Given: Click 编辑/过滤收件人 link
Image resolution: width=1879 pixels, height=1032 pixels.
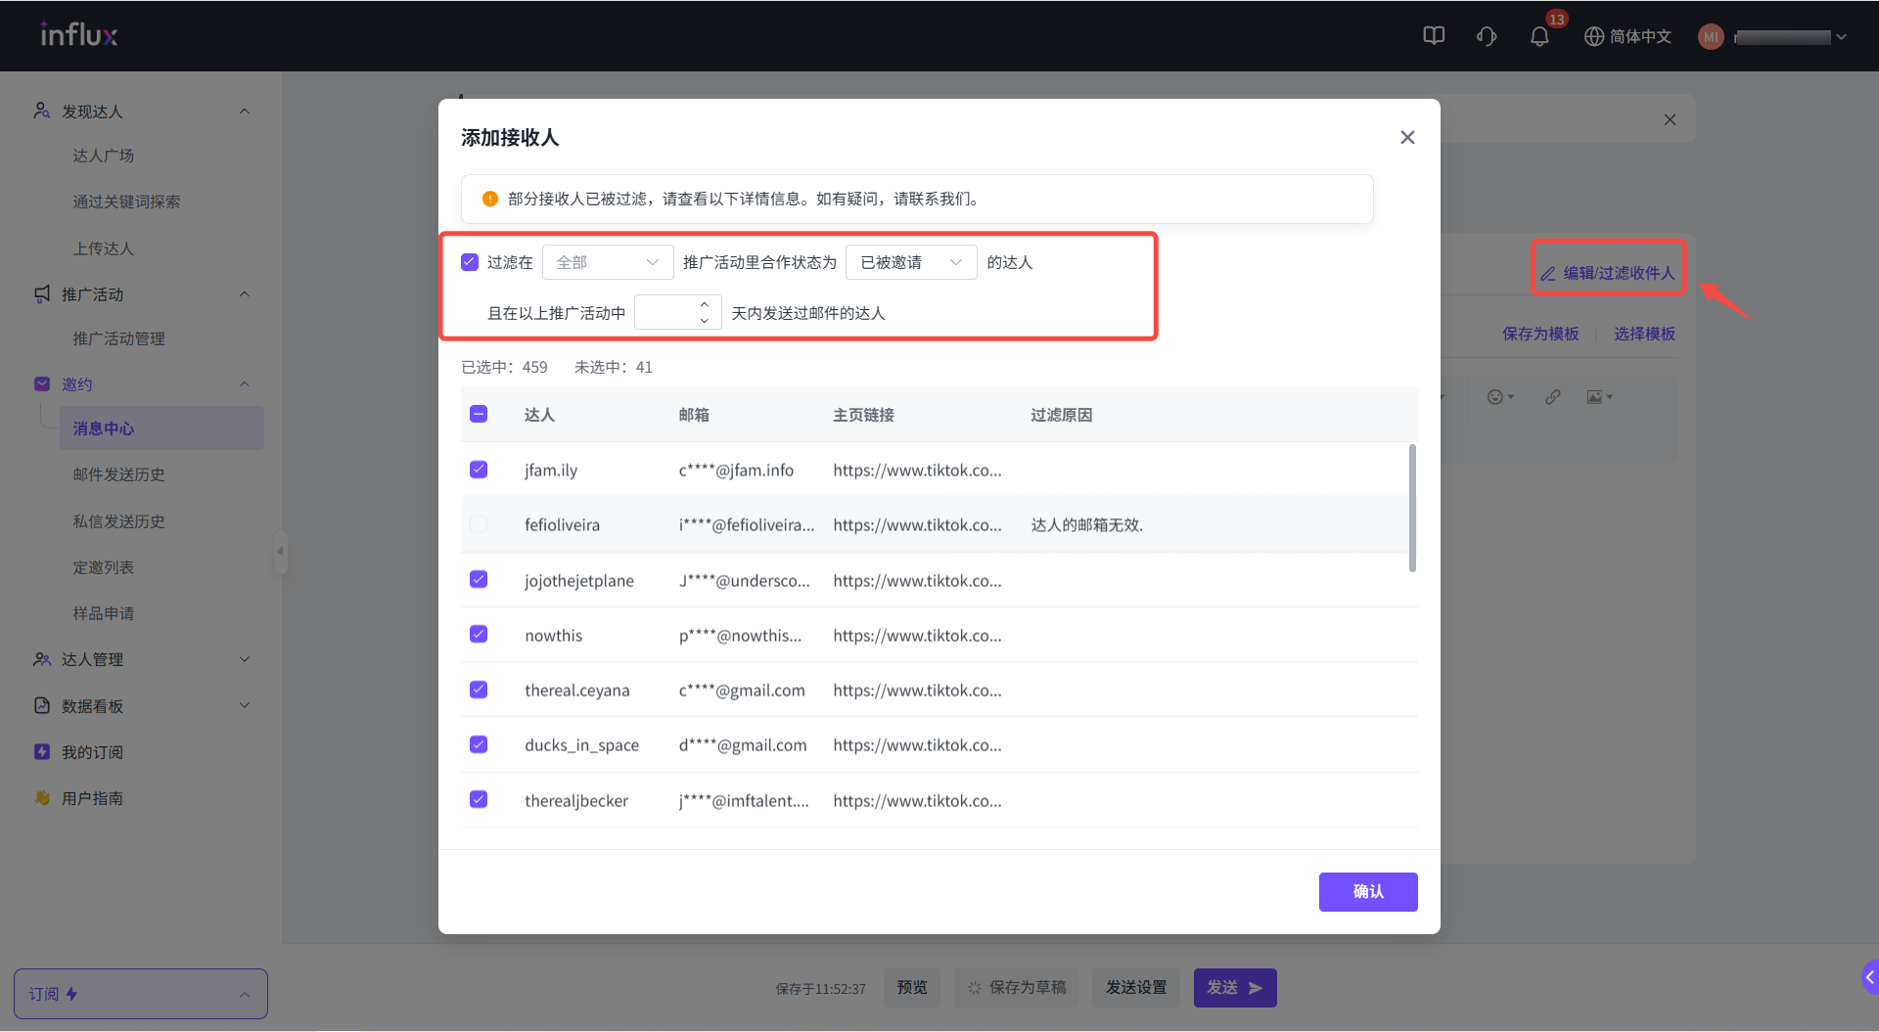Looking at the screenshot, I should click(x=1608, y=273).
